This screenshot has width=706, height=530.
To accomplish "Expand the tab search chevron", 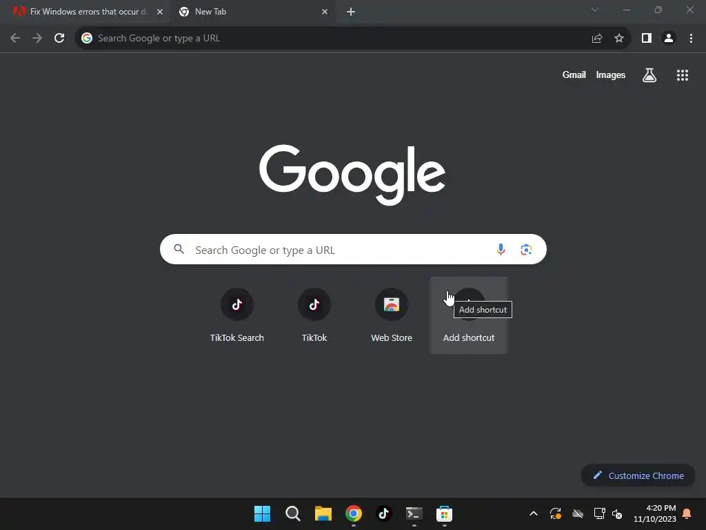I will tap(595, 10).
